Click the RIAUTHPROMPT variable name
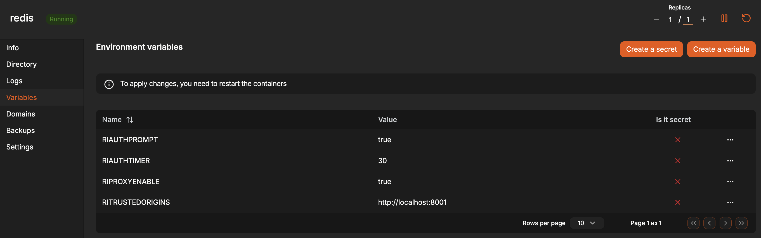This screenshot has height=238, width=761. click(x=130, y=140)
